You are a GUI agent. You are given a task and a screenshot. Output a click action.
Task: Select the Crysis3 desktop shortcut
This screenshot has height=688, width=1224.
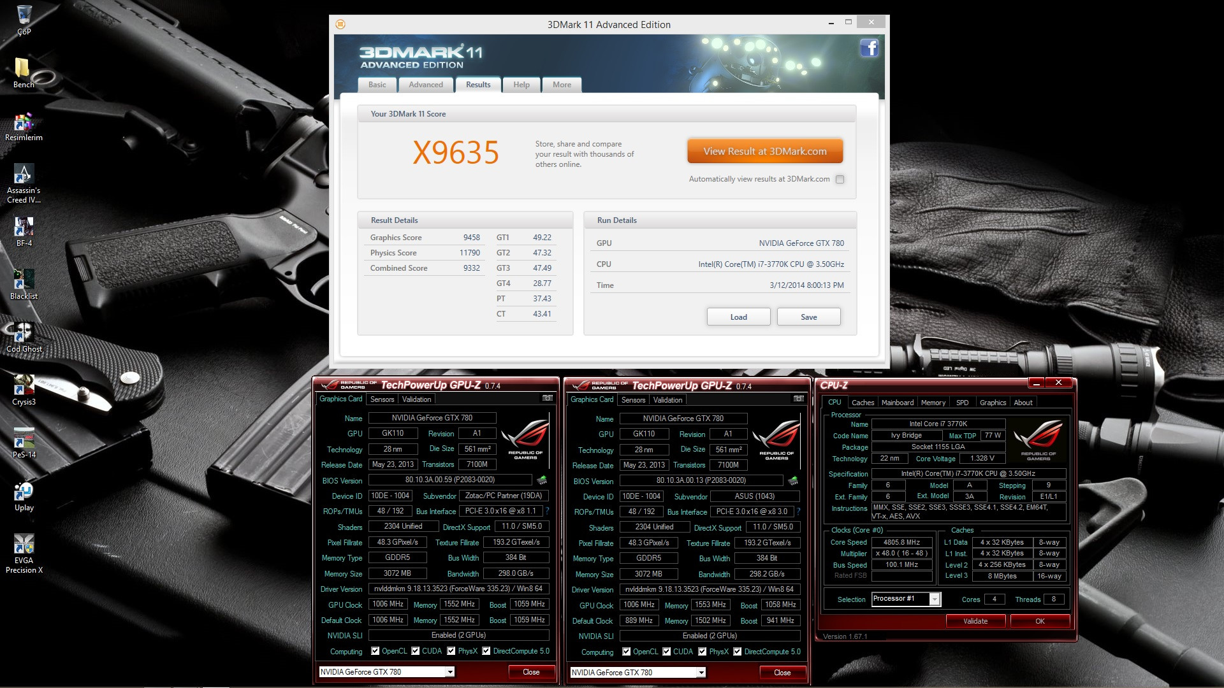[24, 391]
